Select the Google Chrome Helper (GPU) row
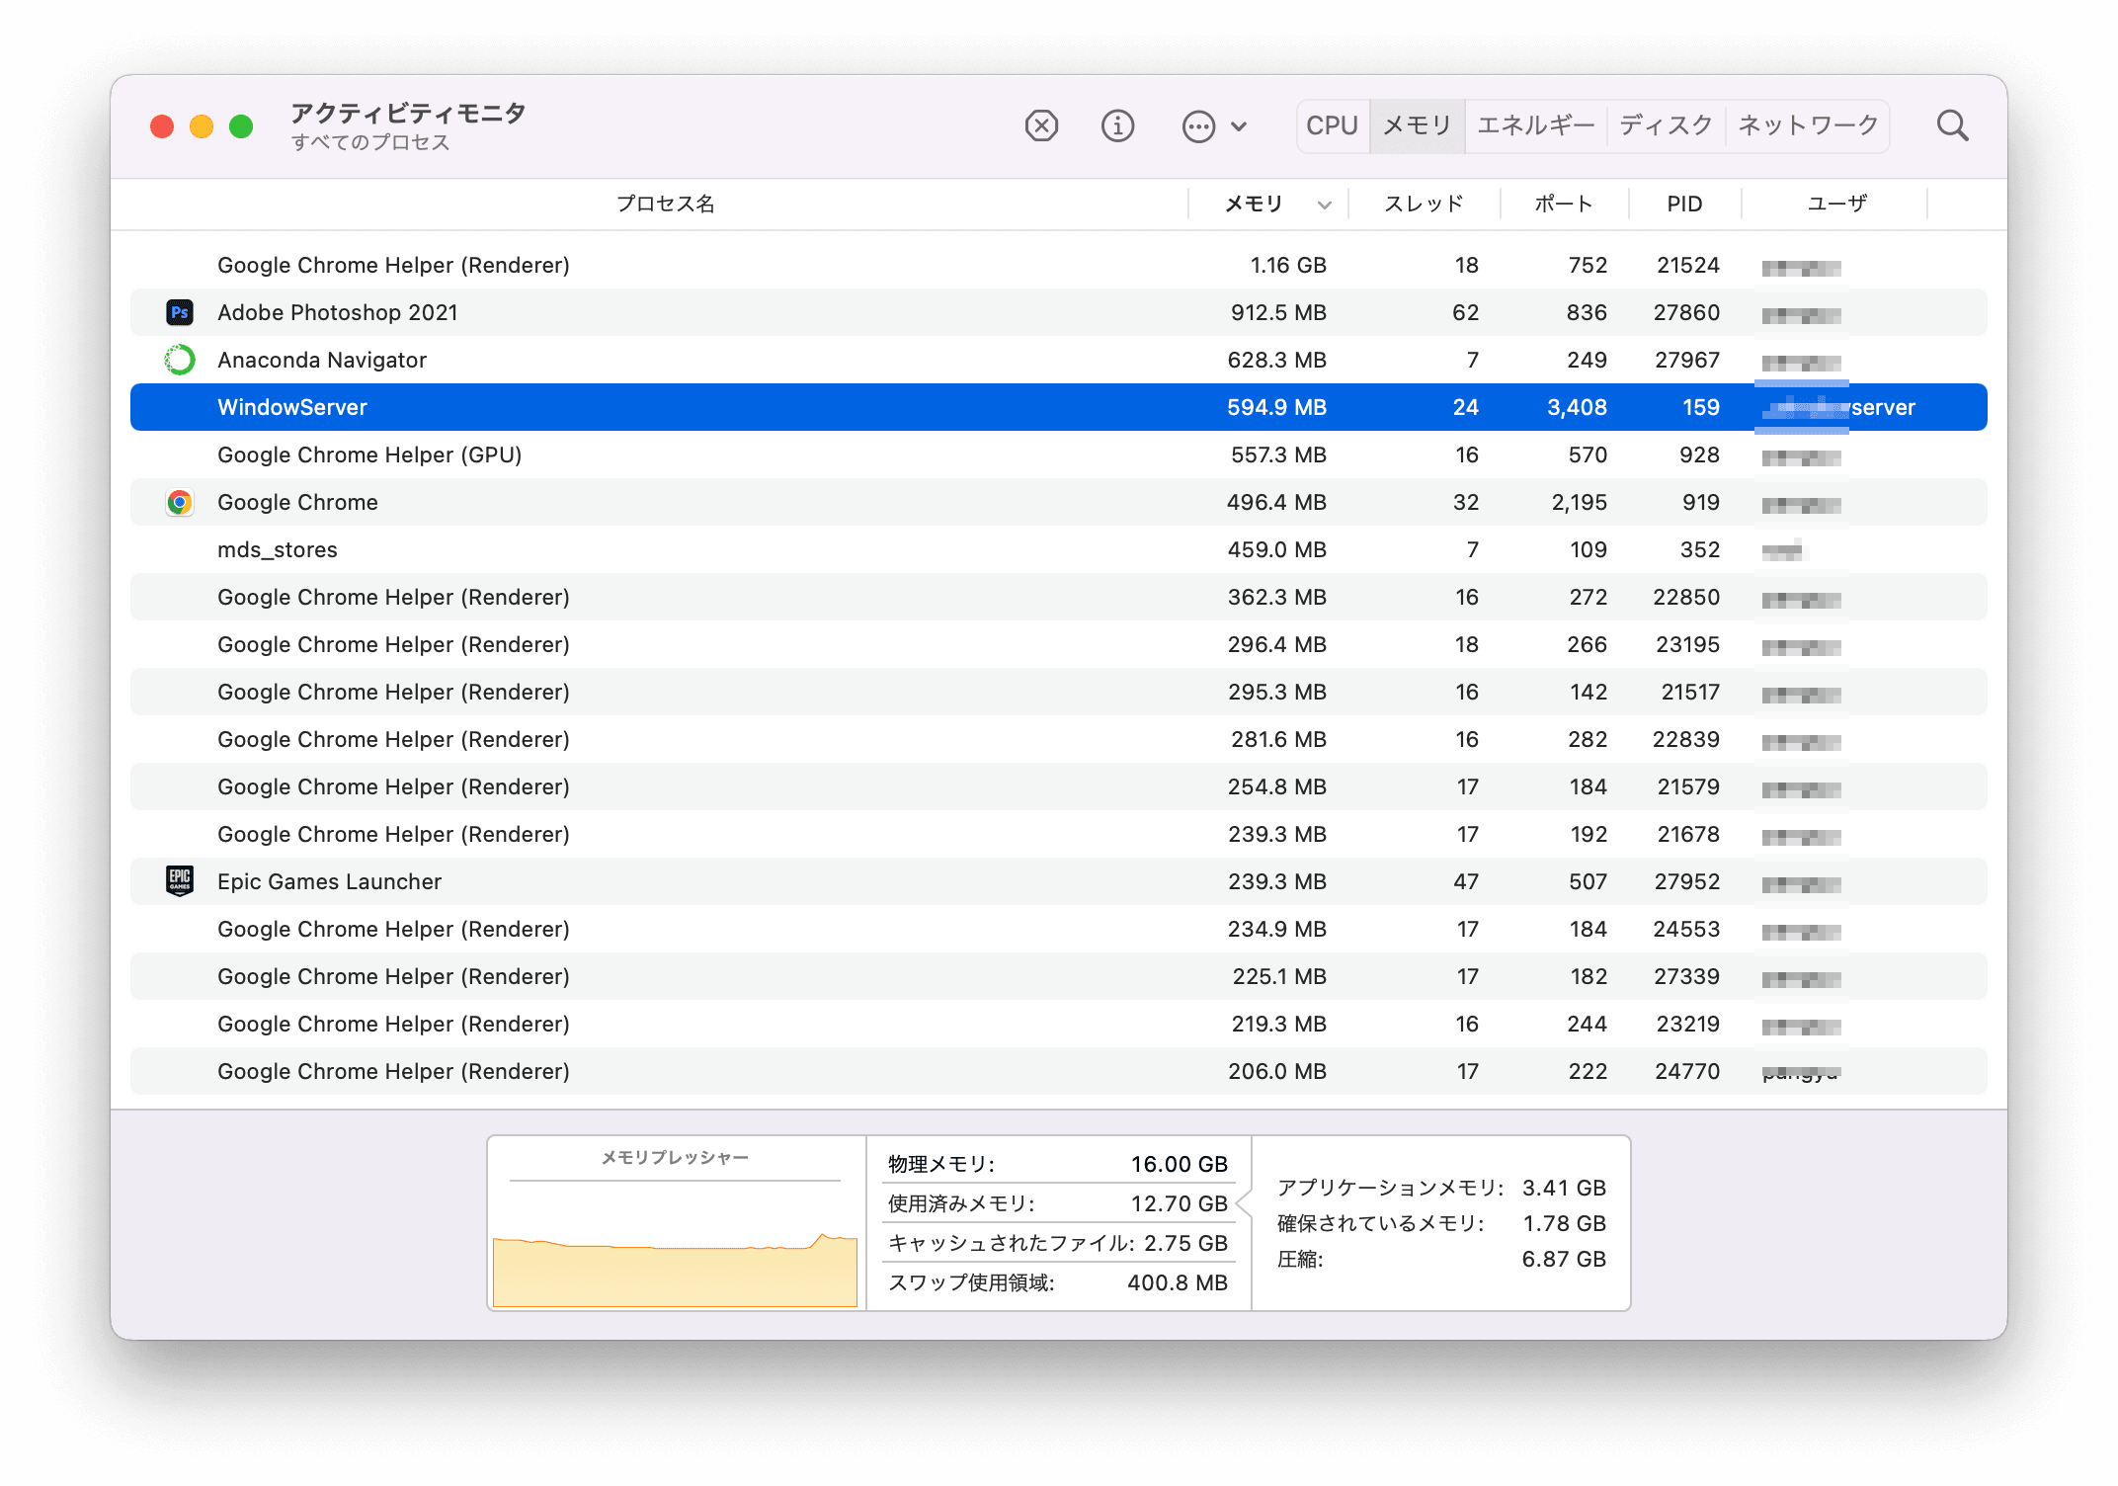2118x1486 pixels. (369, 454)
